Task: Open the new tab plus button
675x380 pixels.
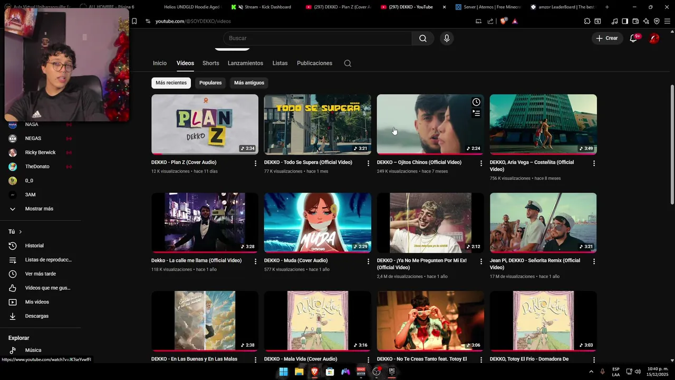Action: coord(607,7)
